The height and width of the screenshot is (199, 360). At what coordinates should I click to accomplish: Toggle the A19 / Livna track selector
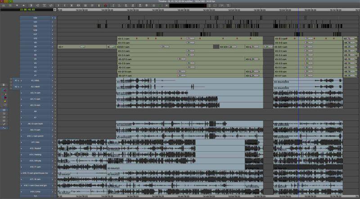pyautogui.click(x=36, y=192)
